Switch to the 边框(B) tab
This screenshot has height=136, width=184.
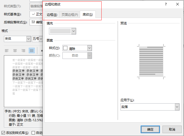(x=52, y=15)
